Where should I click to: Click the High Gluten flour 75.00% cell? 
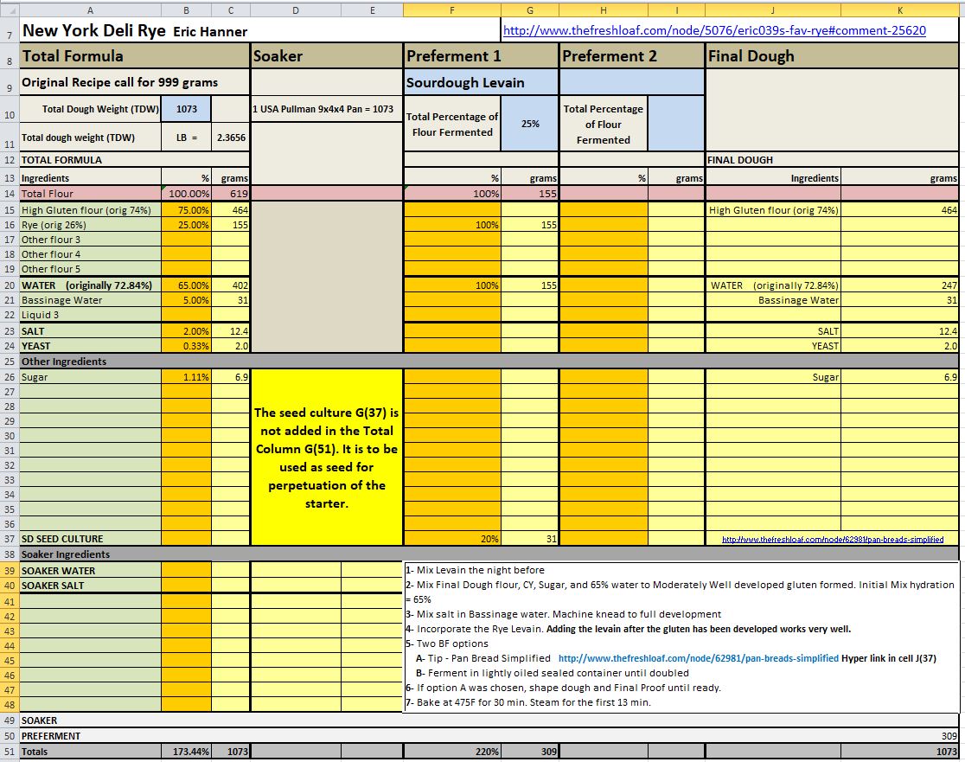click(186, 210)
